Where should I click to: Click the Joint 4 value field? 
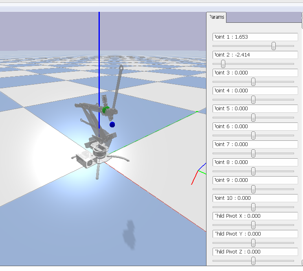coord(255,91)
